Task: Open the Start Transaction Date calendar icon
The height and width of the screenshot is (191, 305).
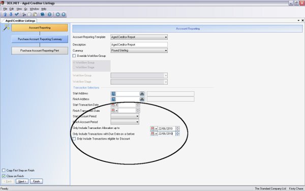Action: pos(113,105)
